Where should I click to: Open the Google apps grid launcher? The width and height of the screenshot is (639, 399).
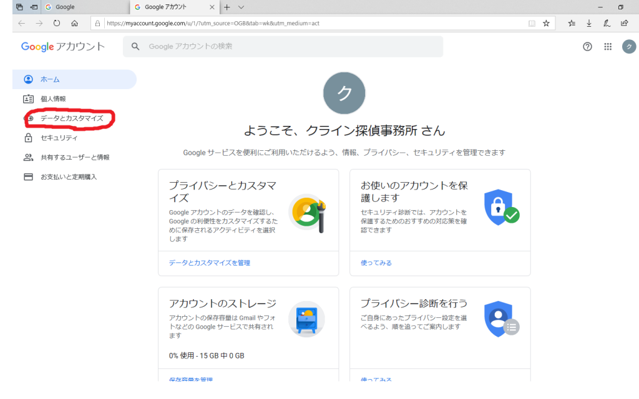coord(608,46)
